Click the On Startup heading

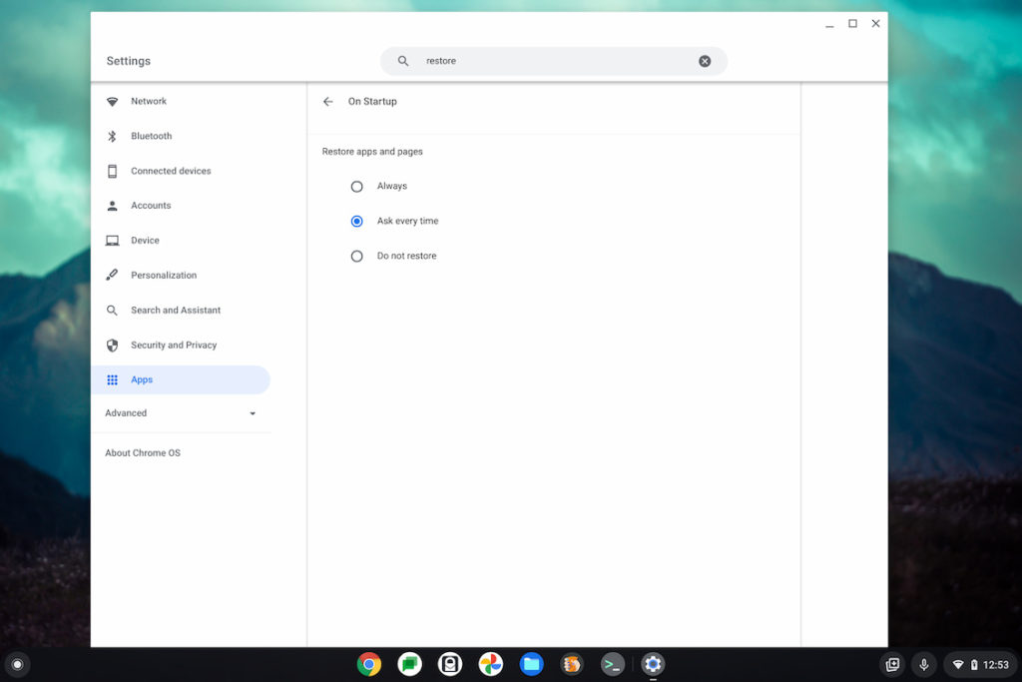[372, 101]
